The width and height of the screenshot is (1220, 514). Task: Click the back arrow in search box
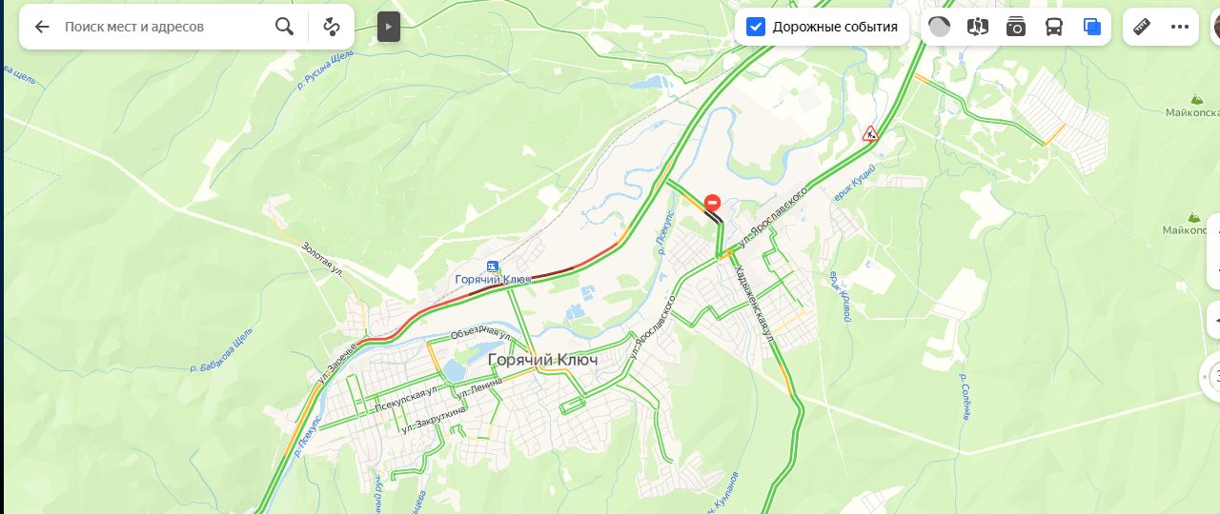(x=42, y=27)
